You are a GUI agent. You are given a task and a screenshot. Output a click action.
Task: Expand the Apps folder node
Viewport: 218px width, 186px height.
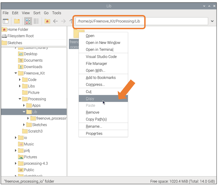pyautogui.click(x=24, y=105)
